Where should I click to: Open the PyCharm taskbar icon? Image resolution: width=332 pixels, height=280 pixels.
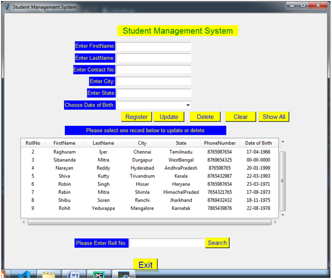point(99,274)
